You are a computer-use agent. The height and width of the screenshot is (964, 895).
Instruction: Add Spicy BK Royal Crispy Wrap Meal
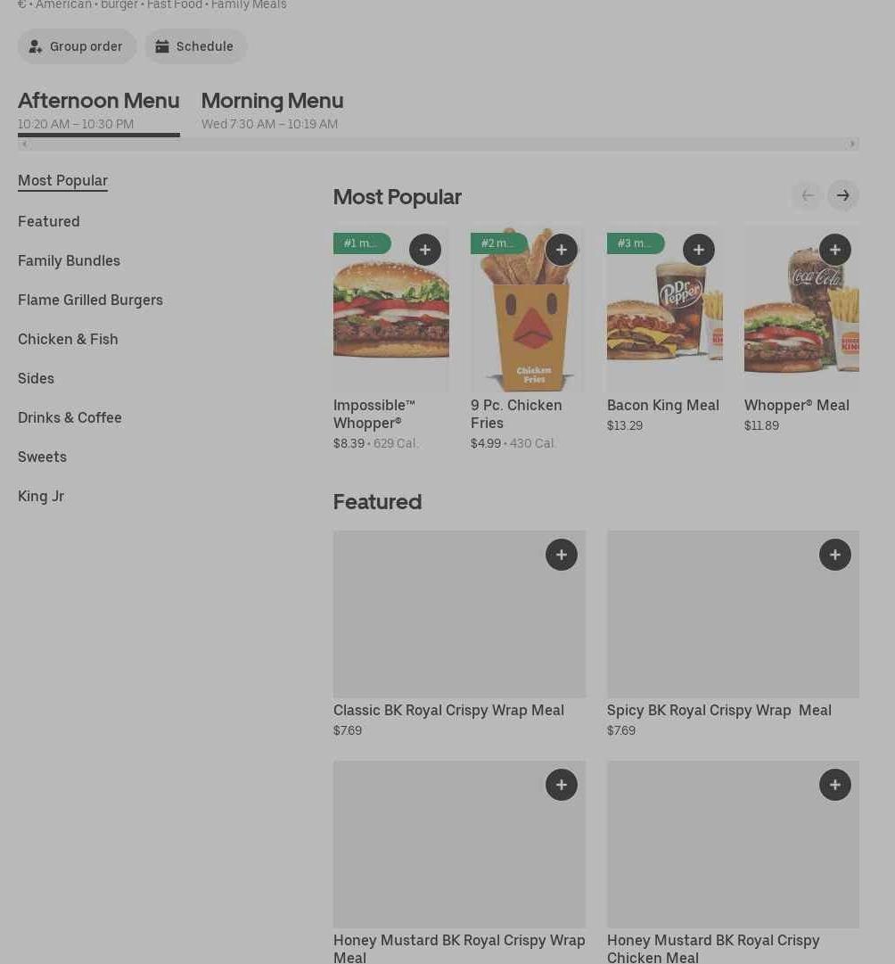[835, 555]
